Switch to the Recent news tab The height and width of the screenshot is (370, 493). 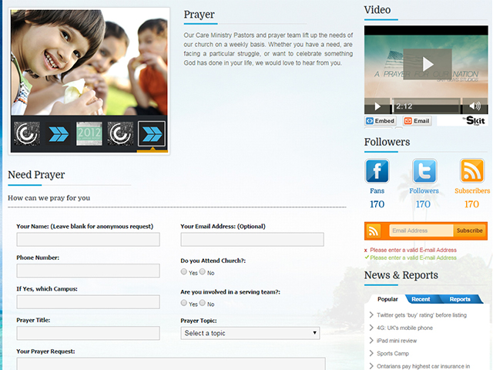[421, 299]
